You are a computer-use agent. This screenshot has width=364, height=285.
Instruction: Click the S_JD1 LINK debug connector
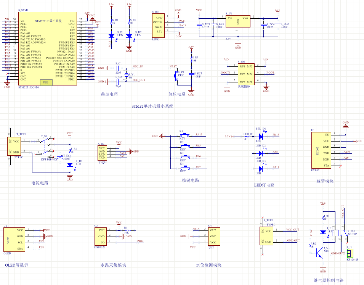click(x=158, y=26)
